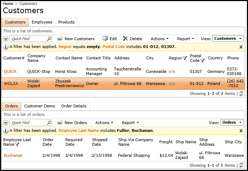
Task: Click info icon in customers filter bar
Action: pyautogui.click(x=6, y=47)
